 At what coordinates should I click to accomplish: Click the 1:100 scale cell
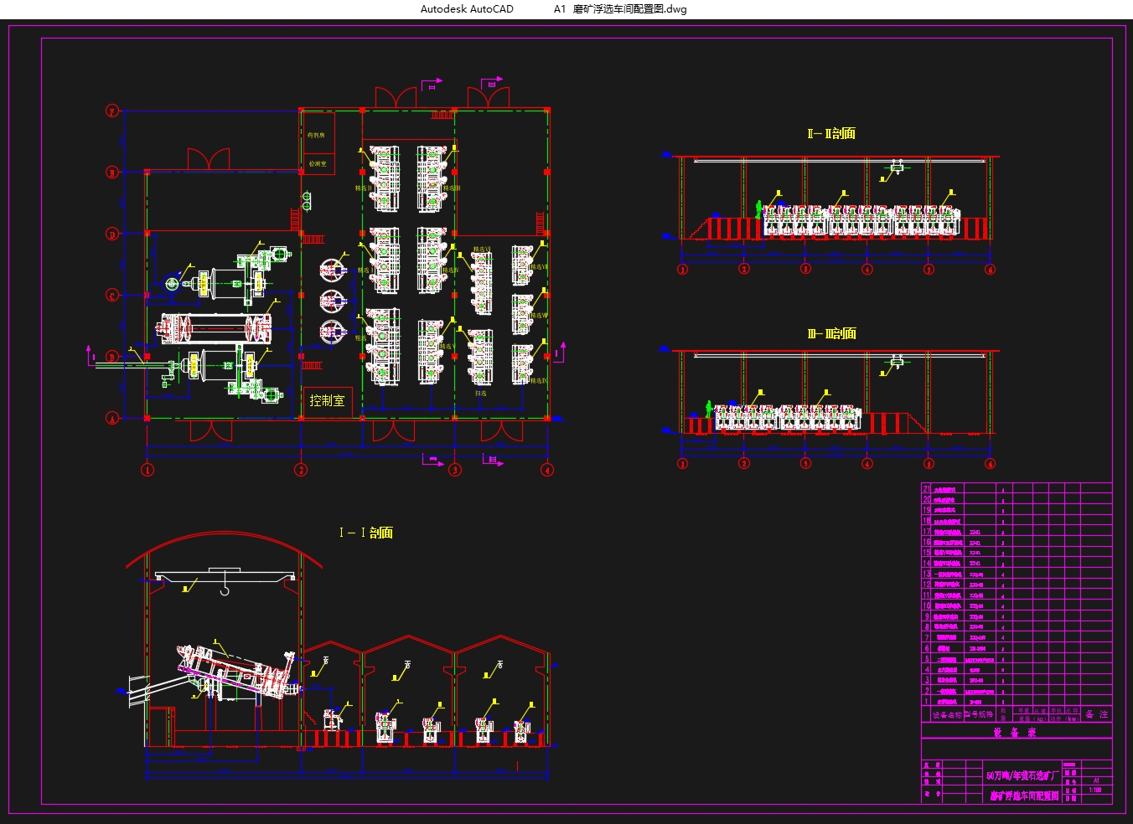pos(1095,790)
